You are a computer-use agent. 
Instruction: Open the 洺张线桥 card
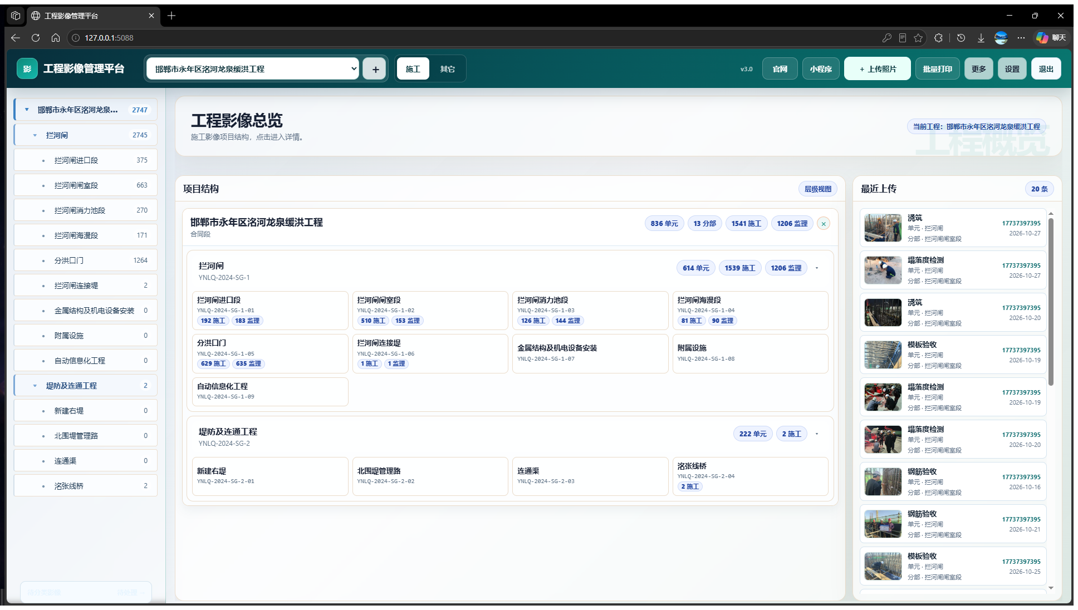(750, 476)
